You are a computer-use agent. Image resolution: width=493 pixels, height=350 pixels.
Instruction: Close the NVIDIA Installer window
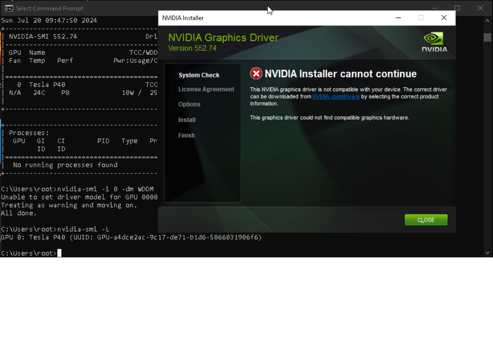(444, 18)
